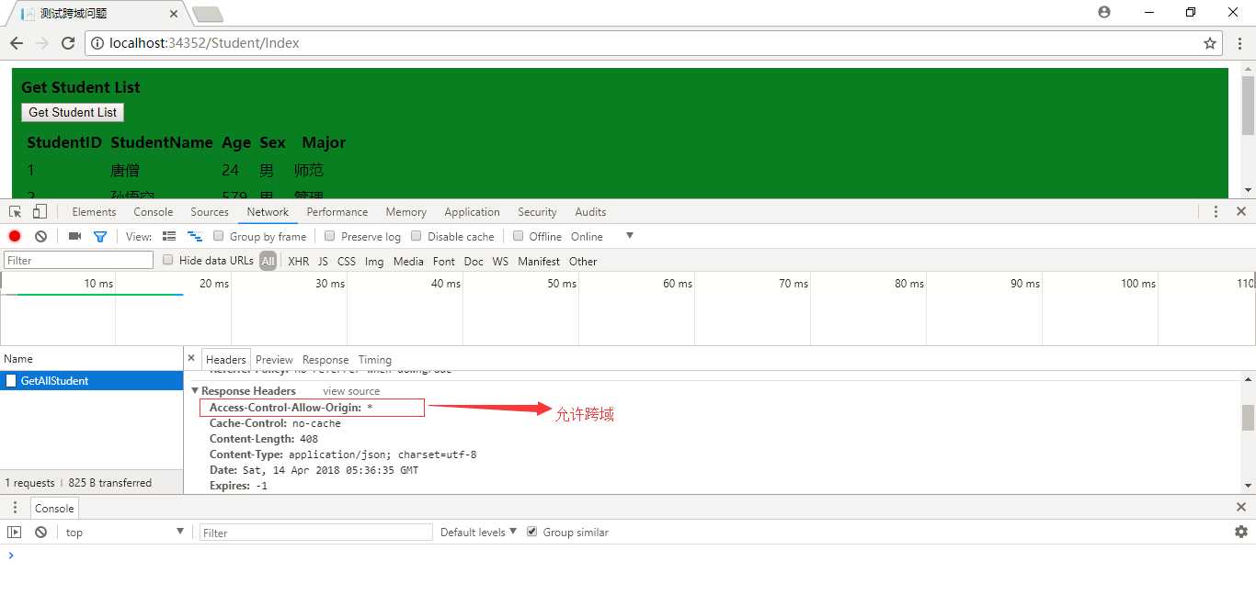The image size is (1256, 606).
Task: Click view source link
Action: tap(351, 391)
